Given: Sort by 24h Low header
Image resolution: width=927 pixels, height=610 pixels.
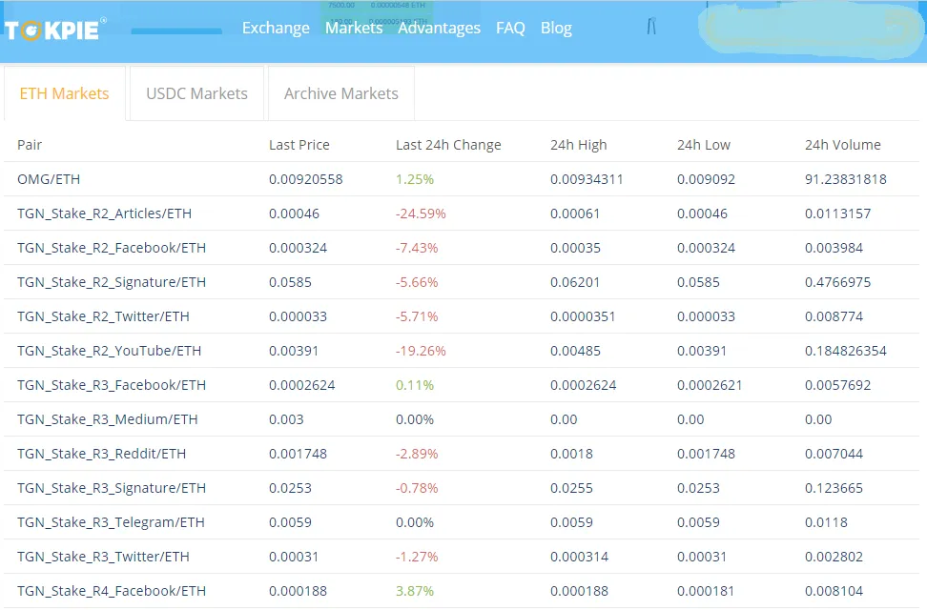Looking at the screenshot, I should (704, 145).
